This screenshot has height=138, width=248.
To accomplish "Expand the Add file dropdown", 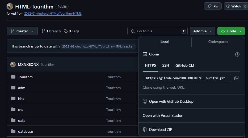I will pos(203,31).
